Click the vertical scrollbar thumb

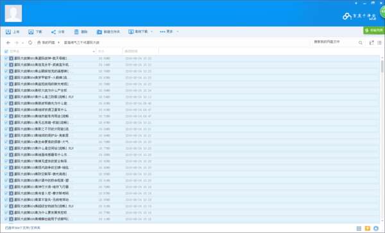pyautogui.click(x=382, y=66)
